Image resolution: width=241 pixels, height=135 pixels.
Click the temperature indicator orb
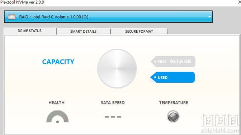(x=173, y=117)
